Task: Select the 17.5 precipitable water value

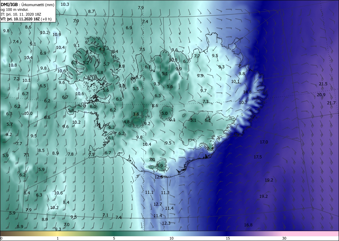Action: pos(258,157)
